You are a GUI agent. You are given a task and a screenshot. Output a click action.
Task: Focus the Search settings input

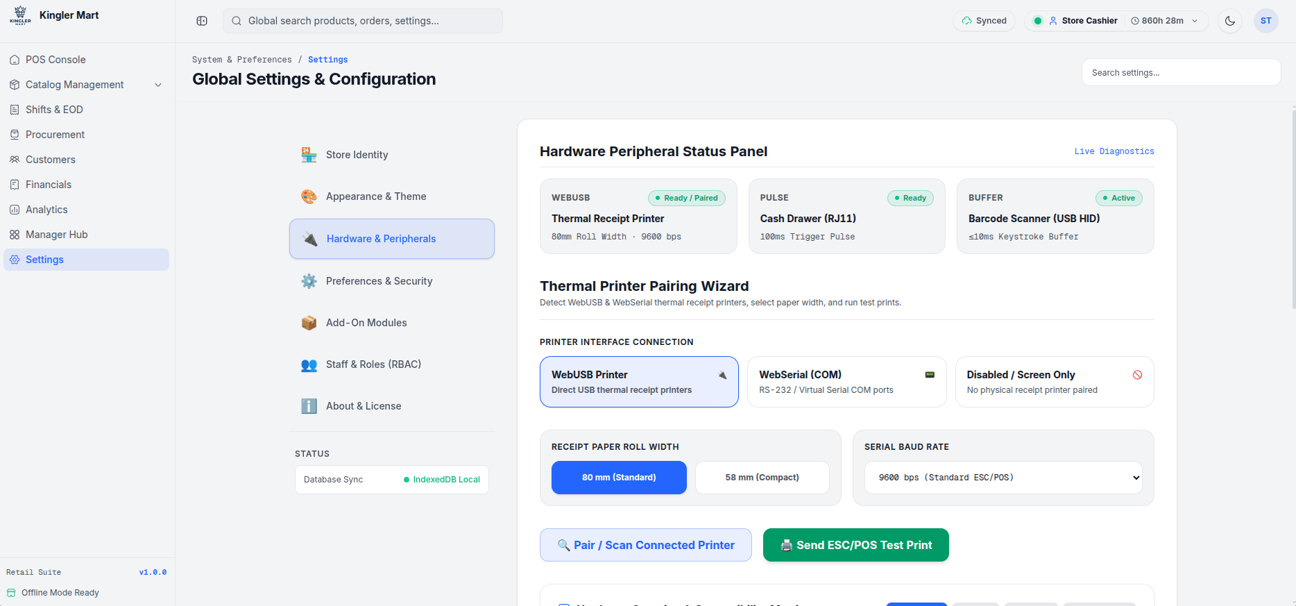click(1181, 72)
